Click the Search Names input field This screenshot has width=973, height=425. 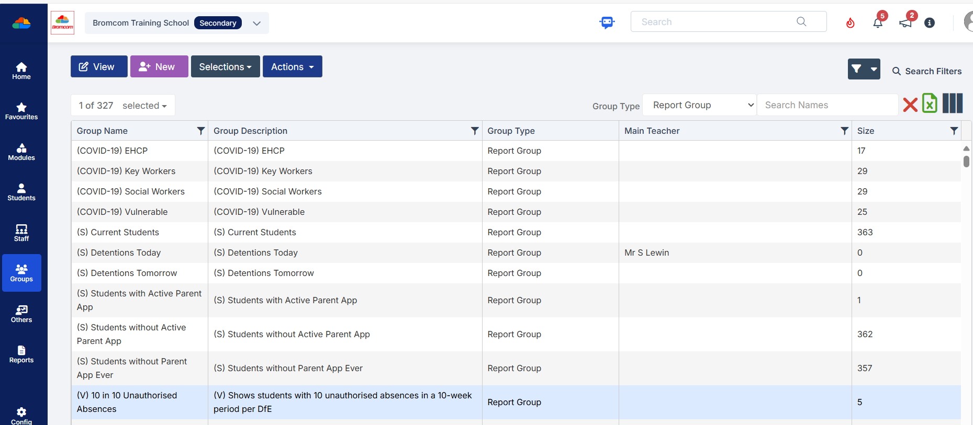click(x=827, y=105)
